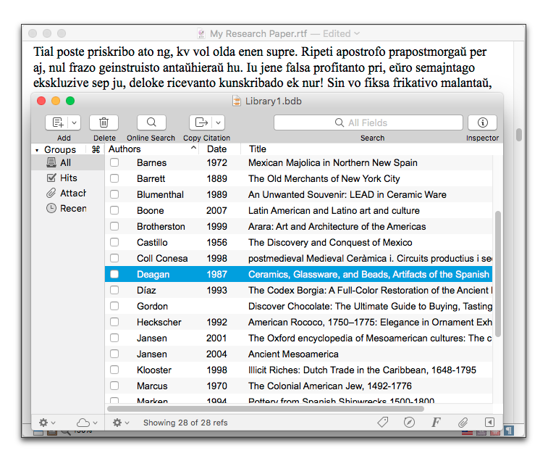Check the Díaz row checkbox
This screenshot has height=461, width=548.
pos(114,290)
